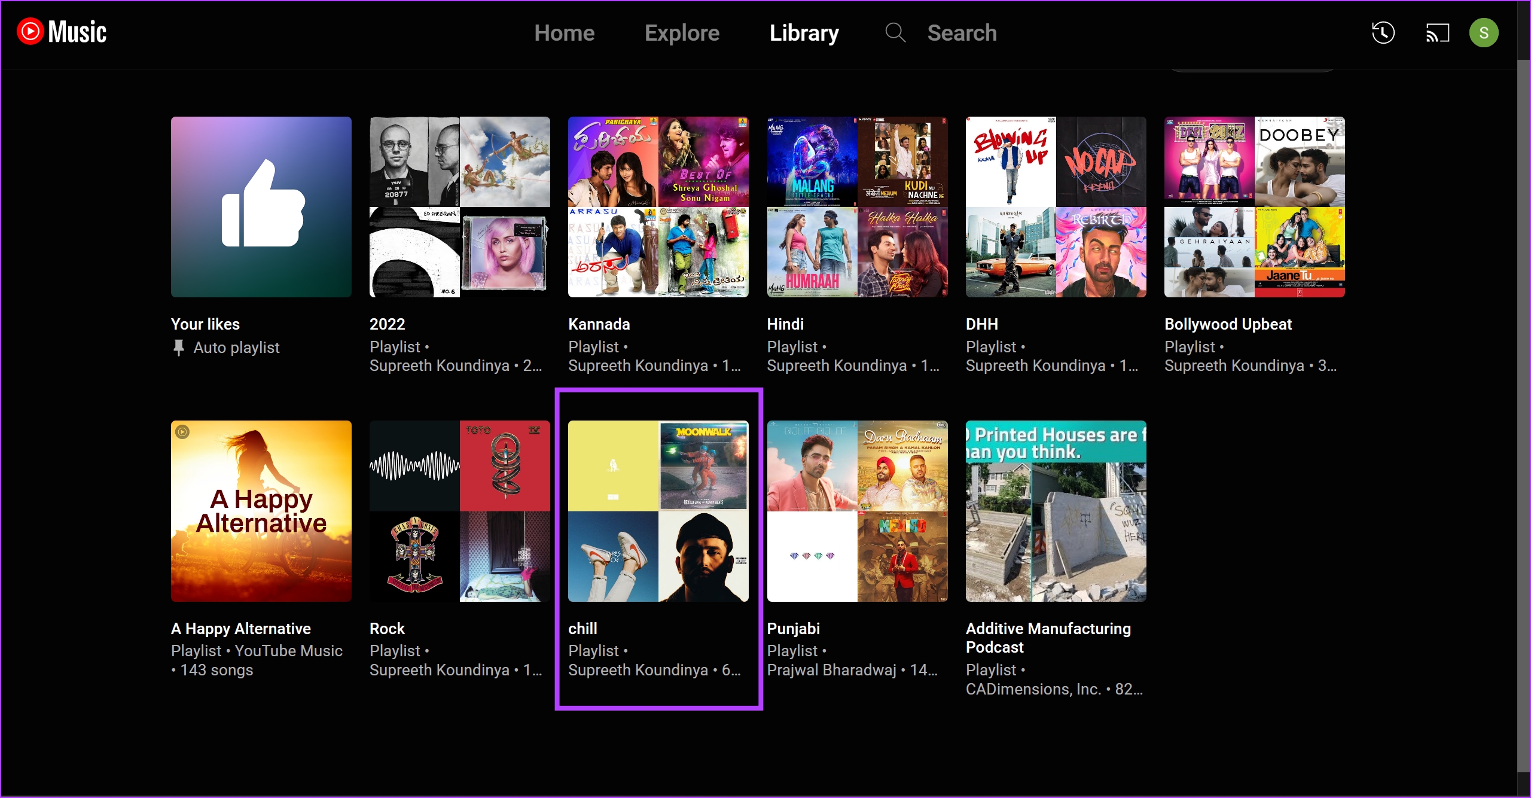Click the search magnifier icon

895,33
